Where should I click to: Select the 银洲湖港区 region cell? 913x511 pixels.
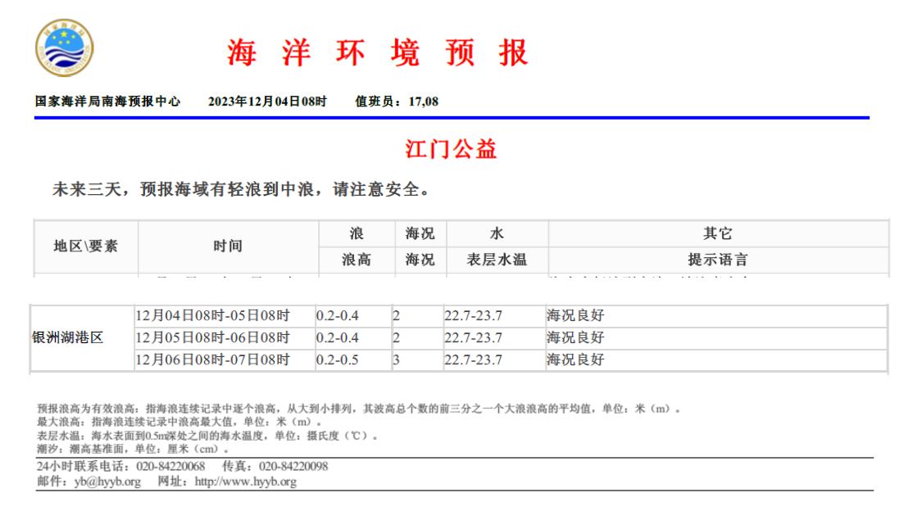68,337
